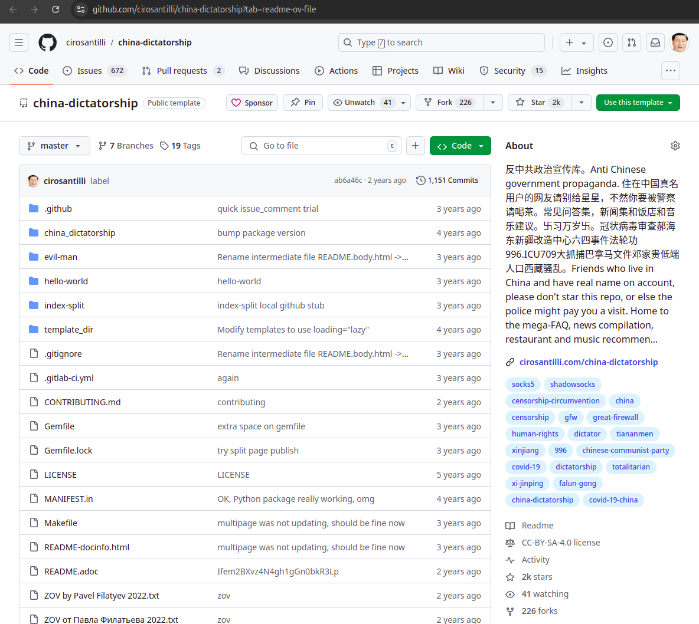Open the Actions tab
The image size is (699, 624).
click(x=336, y=70)
